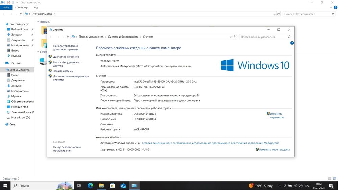Click up arrow in Система window navigation

click(68, 37)
